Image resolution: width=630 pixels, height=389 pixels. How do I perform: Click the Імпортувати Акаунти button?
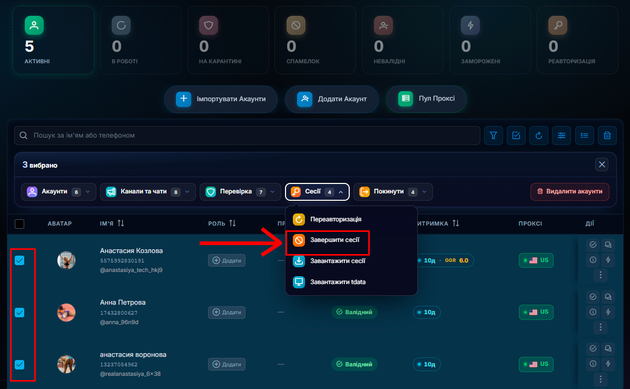tap(221, 99)
